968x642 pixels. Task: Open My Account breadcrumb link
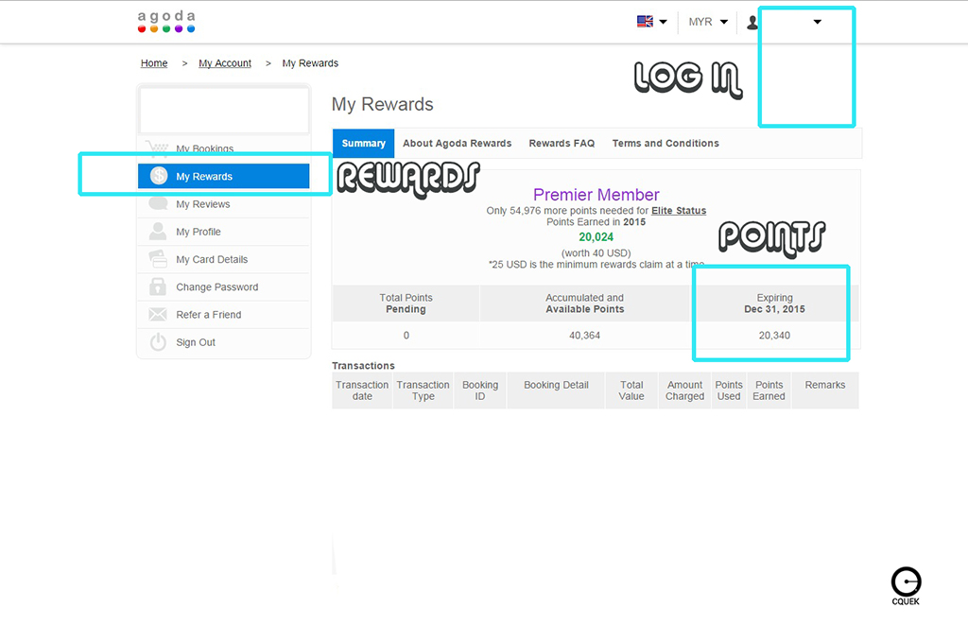click(x=225, y=63)
